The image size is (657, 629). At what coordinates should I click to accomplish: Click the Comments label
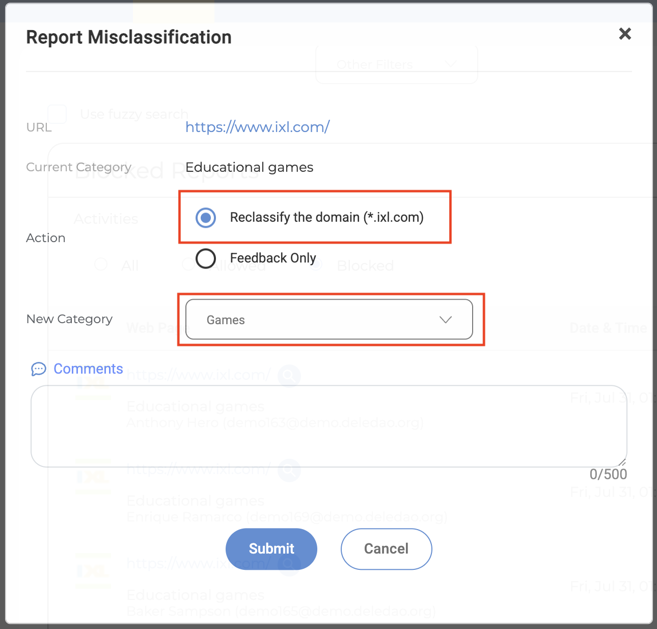[89, 369]
